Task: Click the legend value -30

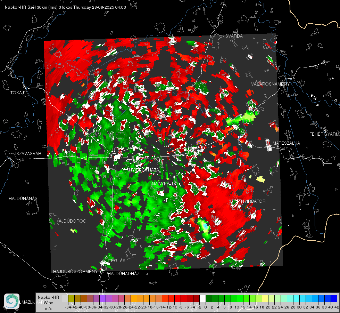Action: coord(112,307)
